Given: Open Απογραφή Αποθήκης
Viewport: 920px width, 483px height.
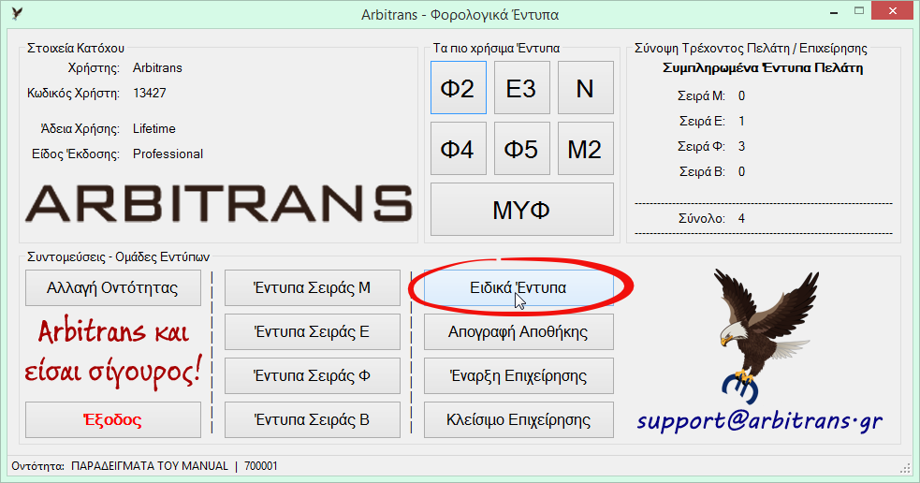Looking at the screenshot, I should (x=518, y=331).
